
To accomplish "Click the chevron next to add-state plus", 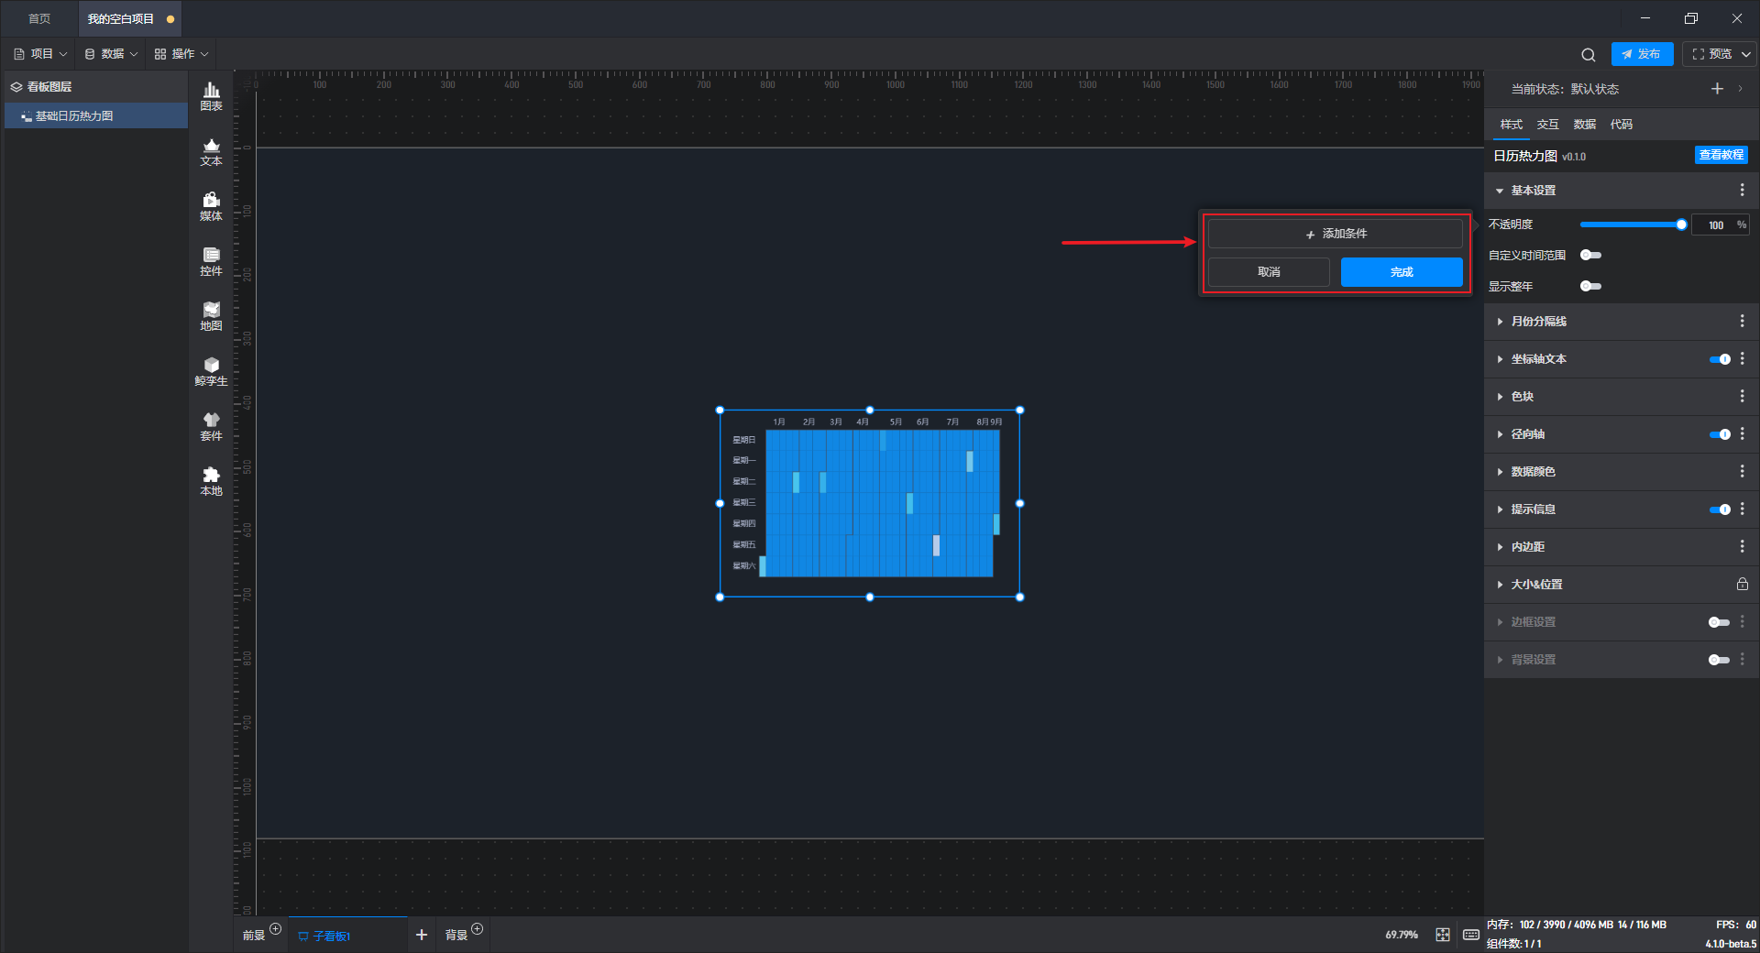I will [1740, 88].
